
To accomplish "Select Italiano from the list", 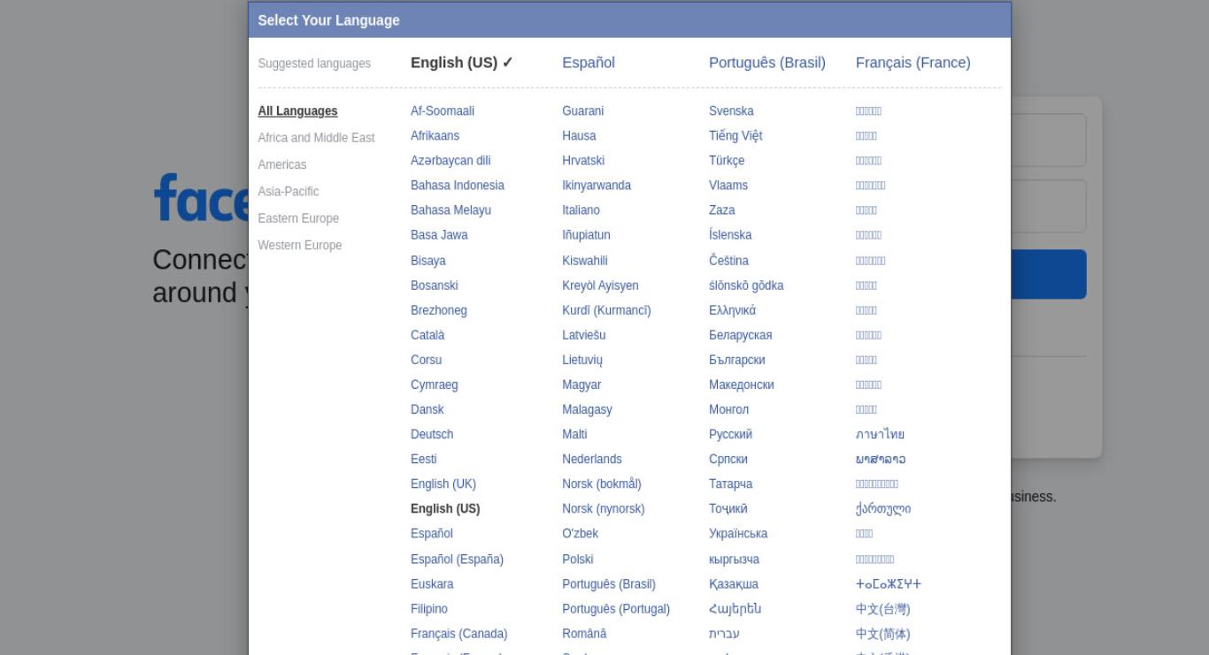I will pos(581,210).
